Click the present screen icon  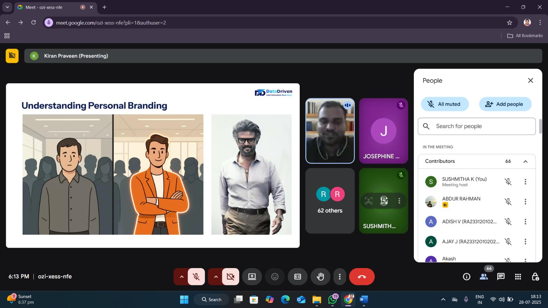tap(252, 277)
